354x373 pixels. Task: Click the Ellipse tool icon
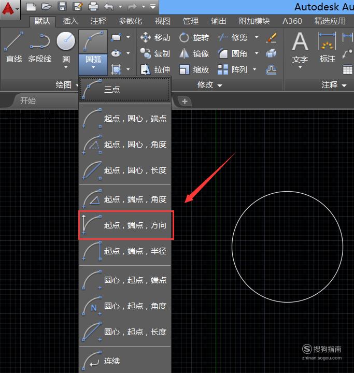[116, 53]
